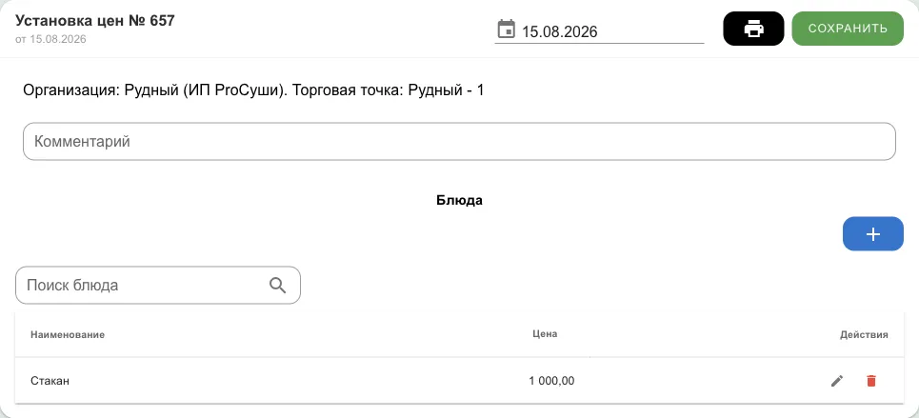Select the Стакан name cell
Screen dimensions: 919x418
pyautogui.click(x=50, y=381)
